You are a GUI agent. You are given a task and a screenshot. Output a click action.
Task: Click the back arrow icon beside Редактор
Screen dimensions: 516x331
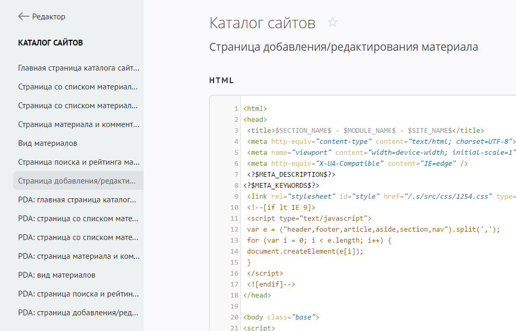click(x=23, y=17)
